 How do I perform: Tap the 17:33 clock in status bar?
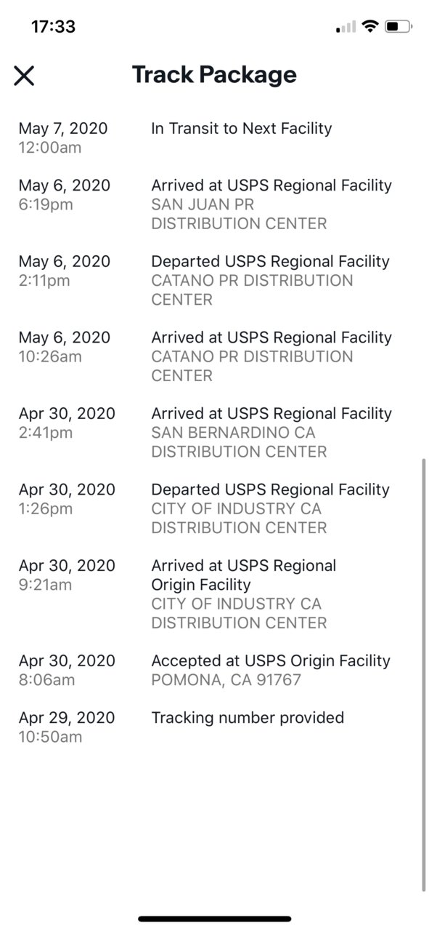point(54,27)
